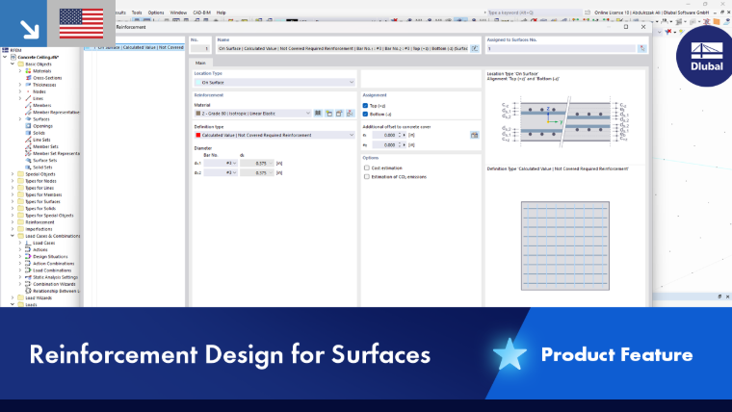Viewport: 732px width, 412px height.
Task: Open the Tools menu
Action: [137, 13]
